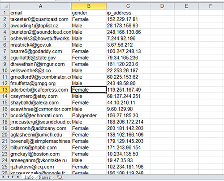This screenshot has height=181, width=224.
Task: Select cell gmckayl@boston.com
Action: click(40, 154)
